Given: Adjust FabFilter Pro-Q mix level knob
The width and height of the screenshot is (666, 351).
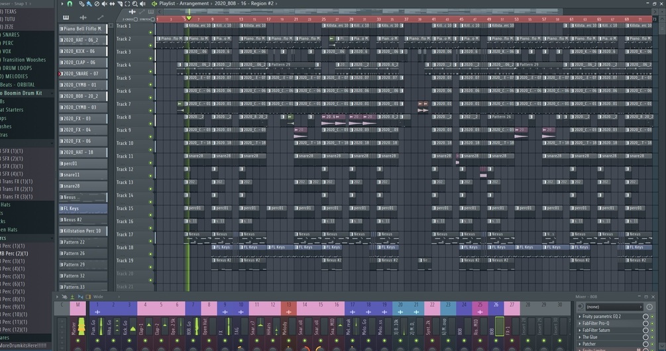Looking at the screenshot, I should [x=645, y=323].
